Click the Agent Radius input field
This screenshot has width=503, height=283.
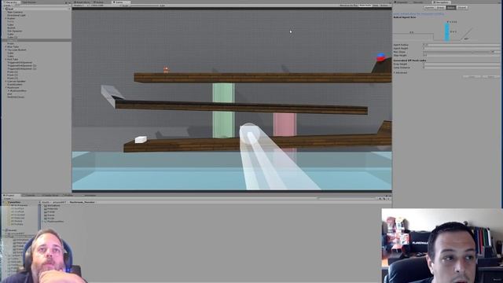click(x=461, y=45)
